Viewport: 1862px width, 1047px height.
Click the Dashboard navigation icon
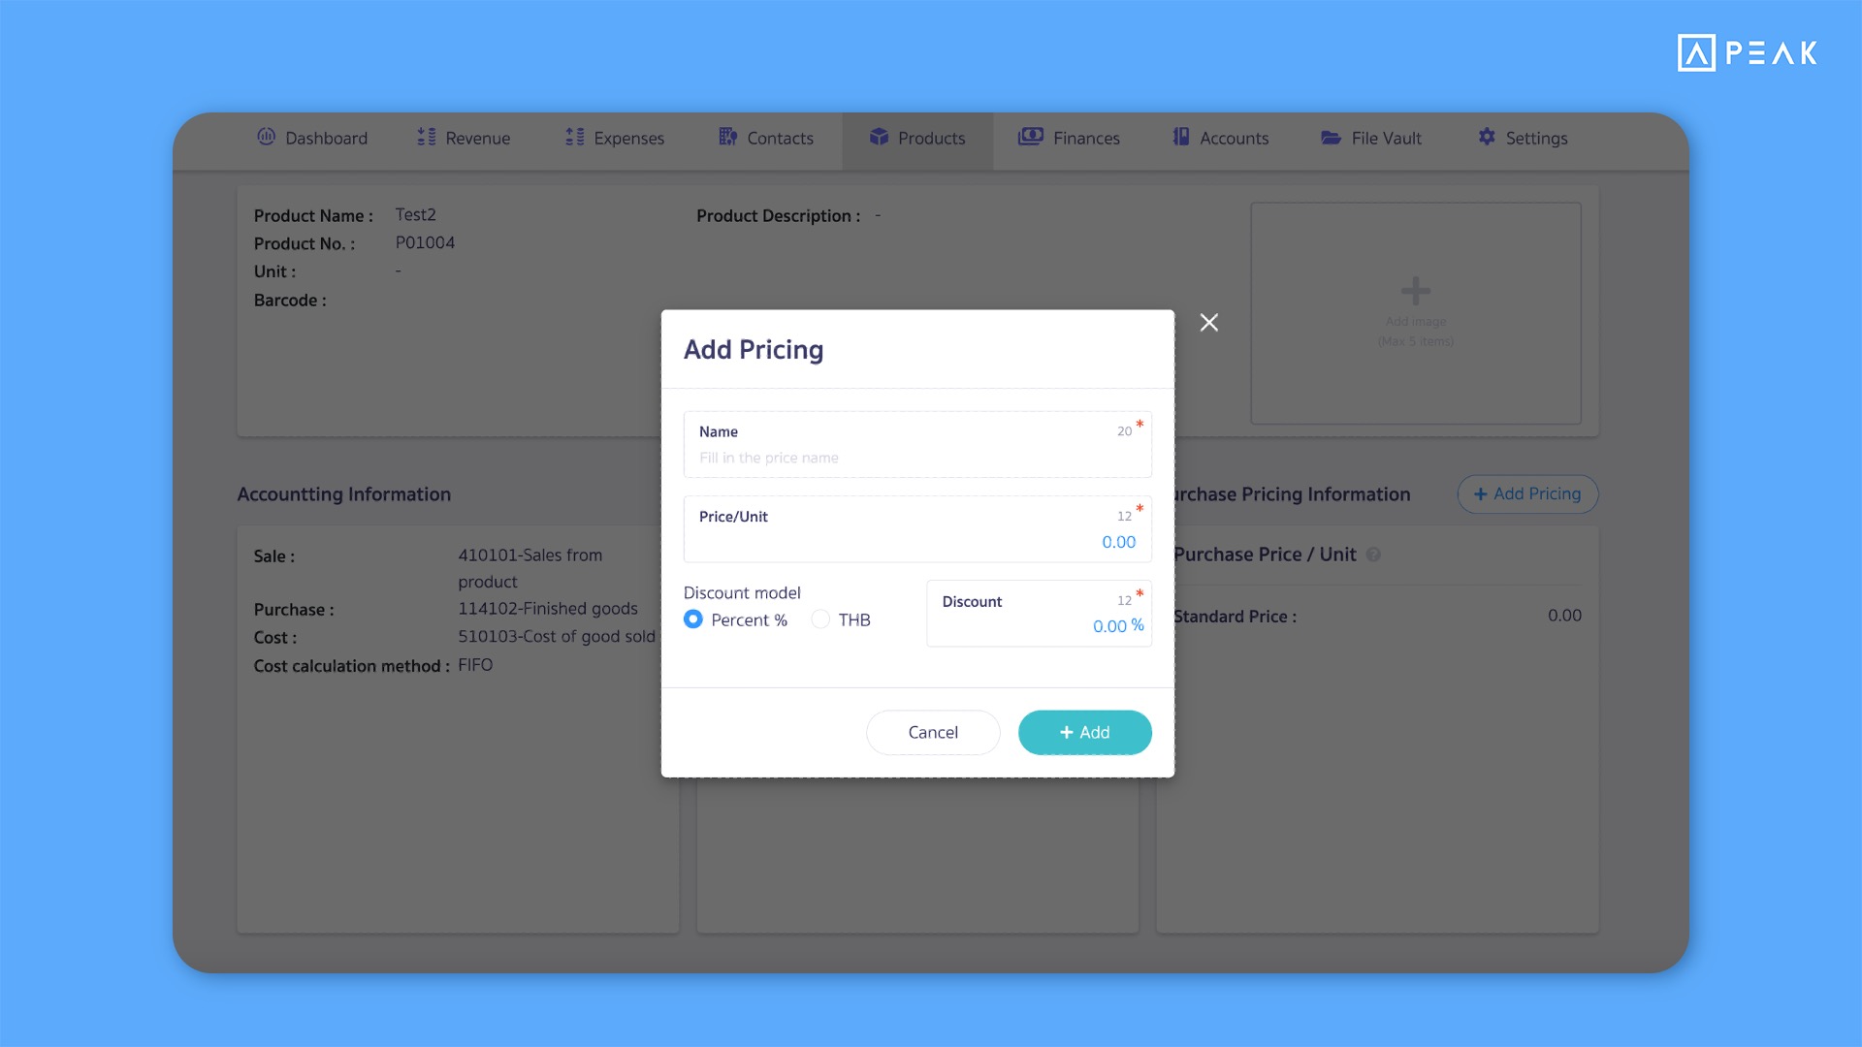[x=268, y=137]
